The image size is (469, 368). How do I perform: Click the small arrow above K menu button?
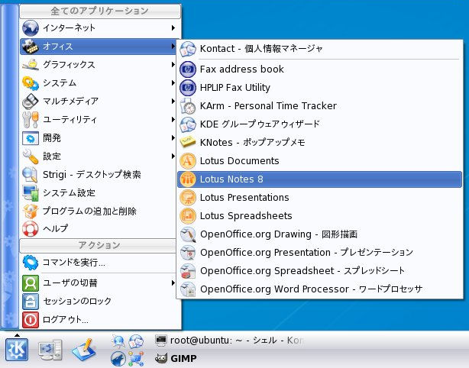click(17, 335)
